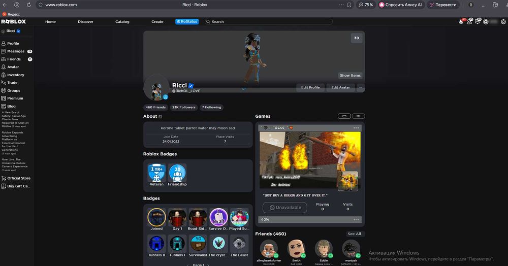The height and width of the screenshot is (266, 508).
Task: Click See All friends link
Action: (x=354, y=234)
